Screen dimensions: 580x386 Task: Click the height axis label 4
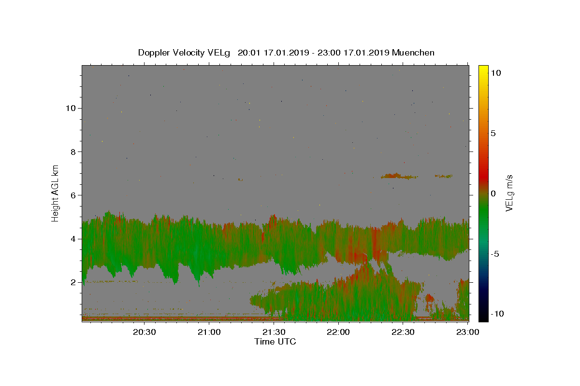(73, 239)
